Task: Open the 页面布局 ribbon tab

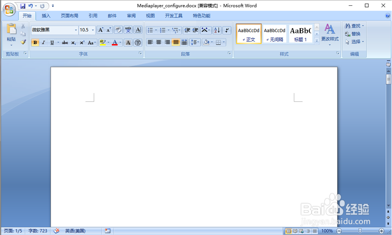Action: pyautogui.click(x=69, y=16)
